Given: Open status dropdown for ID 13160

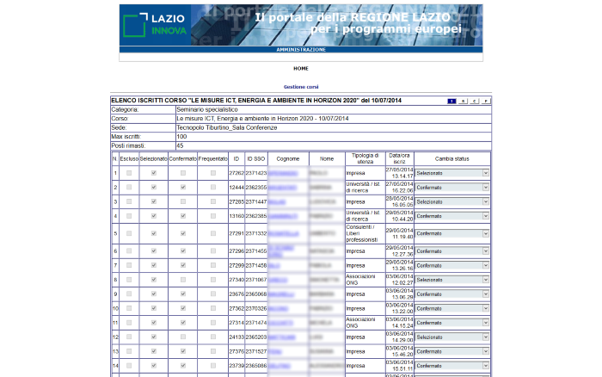Looking at the screenshot, I should [x=452, y=216].
